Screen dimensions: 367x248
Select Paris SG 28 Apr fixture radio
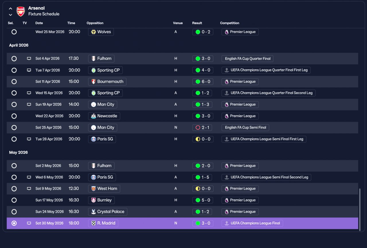(14, 139)
